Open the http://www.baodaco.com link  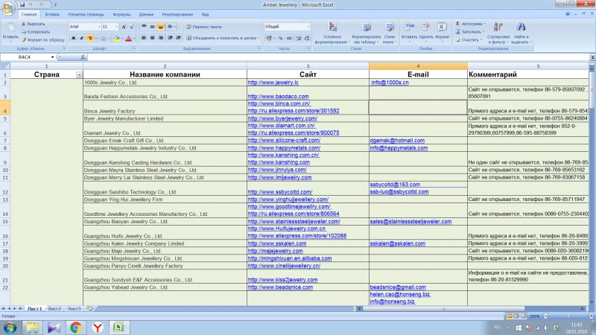[278, 97]
